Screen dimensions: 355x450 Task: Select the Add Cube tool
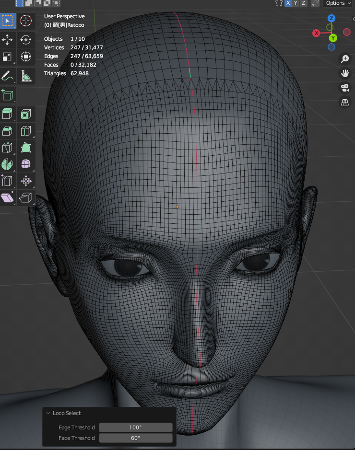point(8,95)
